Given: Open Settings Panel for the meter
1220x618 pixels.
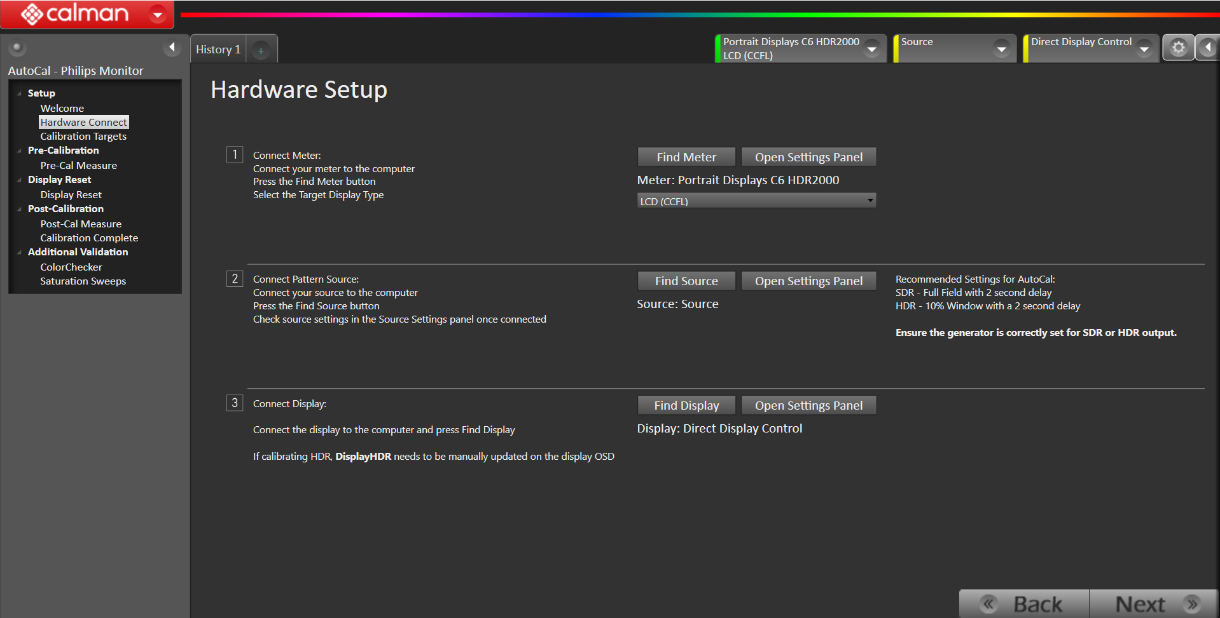Looking at the screenshot, I should [x=808, y=157].
